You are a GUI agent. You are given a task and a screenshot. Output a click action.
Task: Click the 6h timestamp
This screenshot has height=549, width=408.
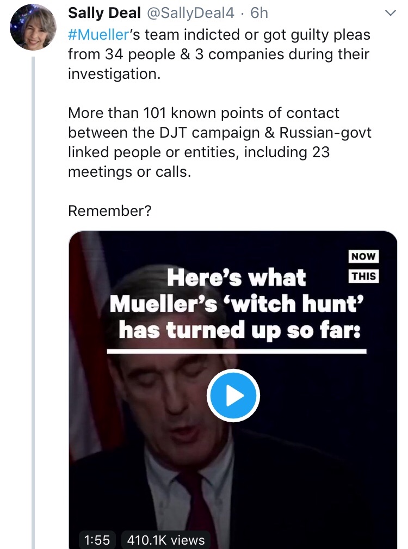tap(259, 13)
